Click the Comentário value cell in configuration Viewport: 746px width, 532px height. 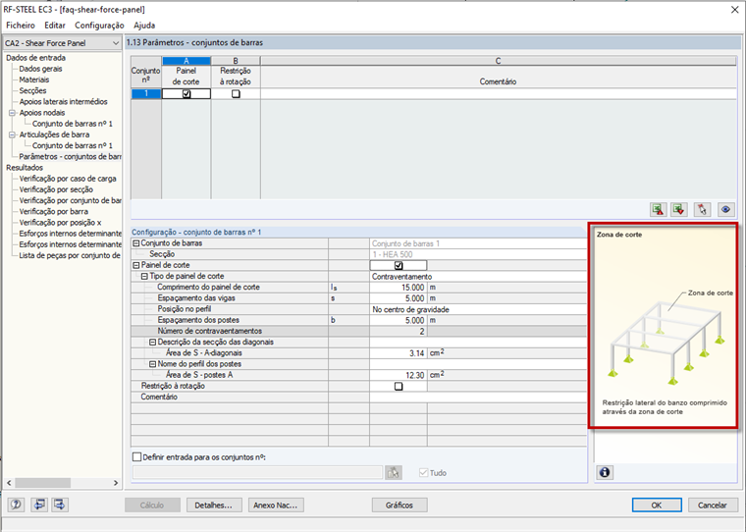(478, 397)
